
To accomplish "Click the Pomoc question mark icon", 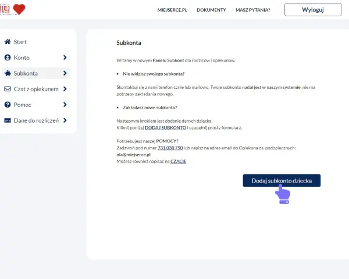I will pyautogui.click(x=8, y=105).
